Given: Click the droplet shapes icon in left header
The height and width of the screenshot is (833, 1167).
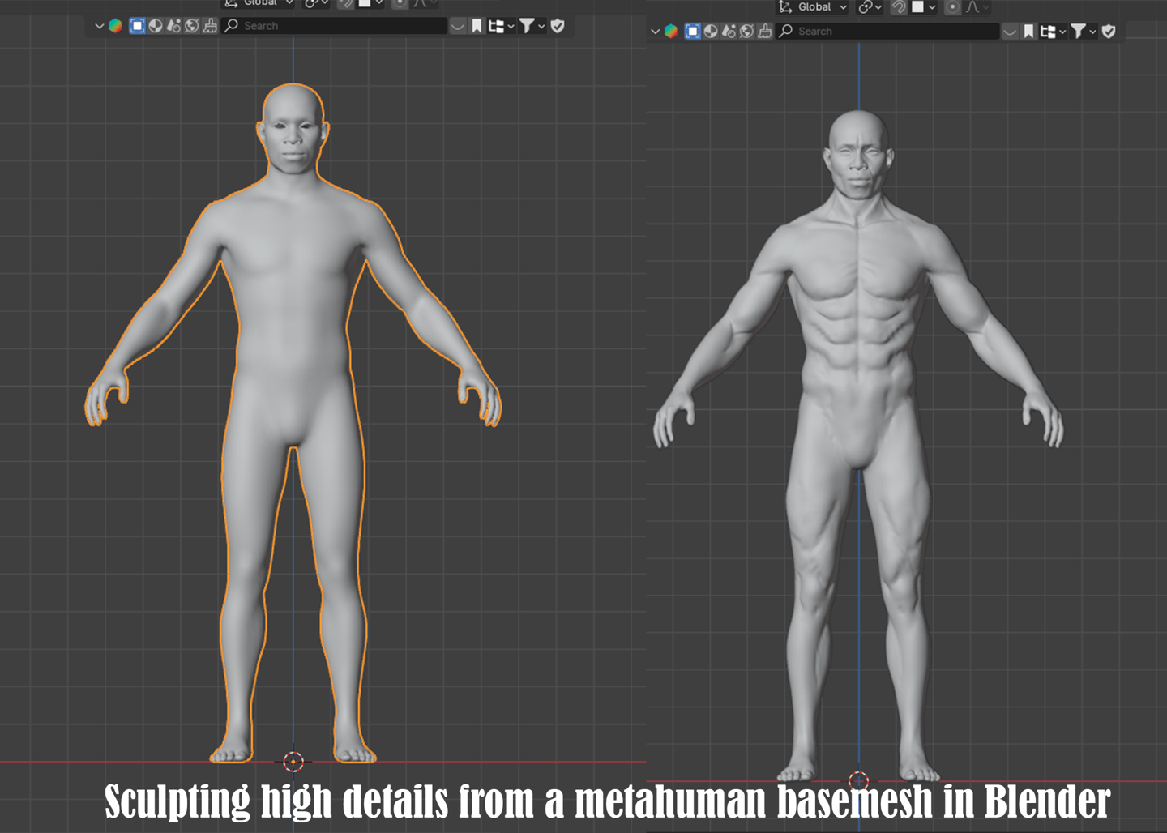Looking at the screenshot, I should click(173, 26).
